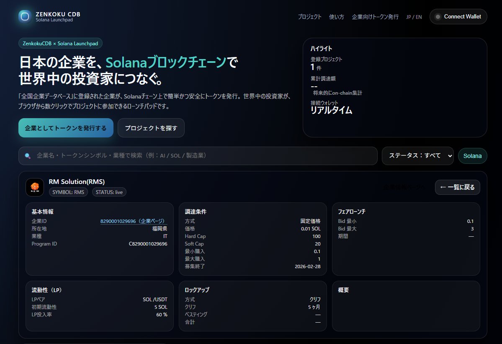This screenshot has width=502, height=344.
Task: Click the 0.01 SOL price value
Action: click(311, 229)
